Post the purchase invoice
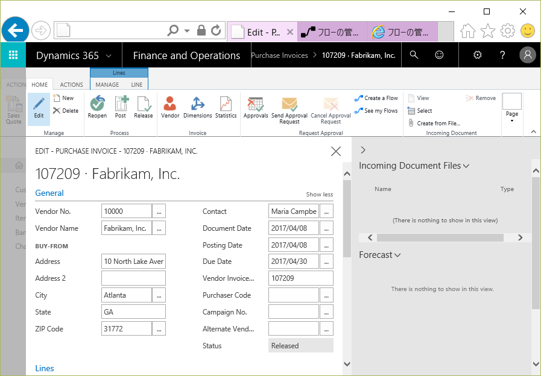541x376 pixels. 121,107
